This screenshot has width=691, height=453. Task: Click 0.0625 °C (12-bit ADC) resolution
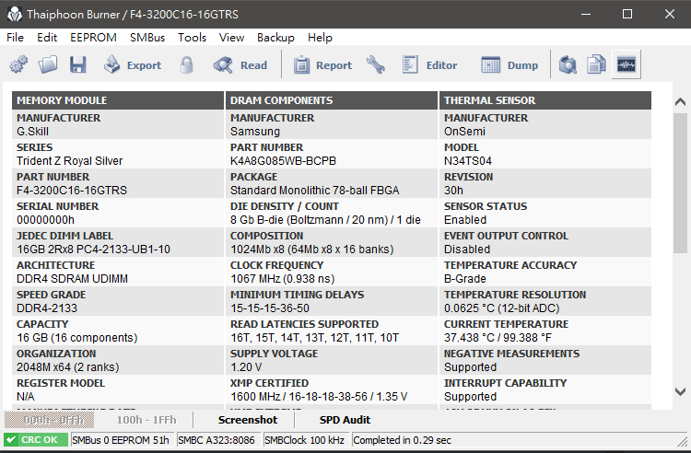click(x=501, y=308)
